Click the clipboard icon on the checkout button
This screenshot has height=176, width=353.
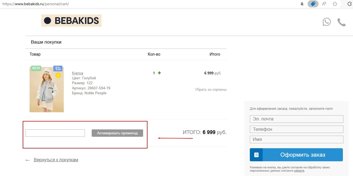(256, 154)
